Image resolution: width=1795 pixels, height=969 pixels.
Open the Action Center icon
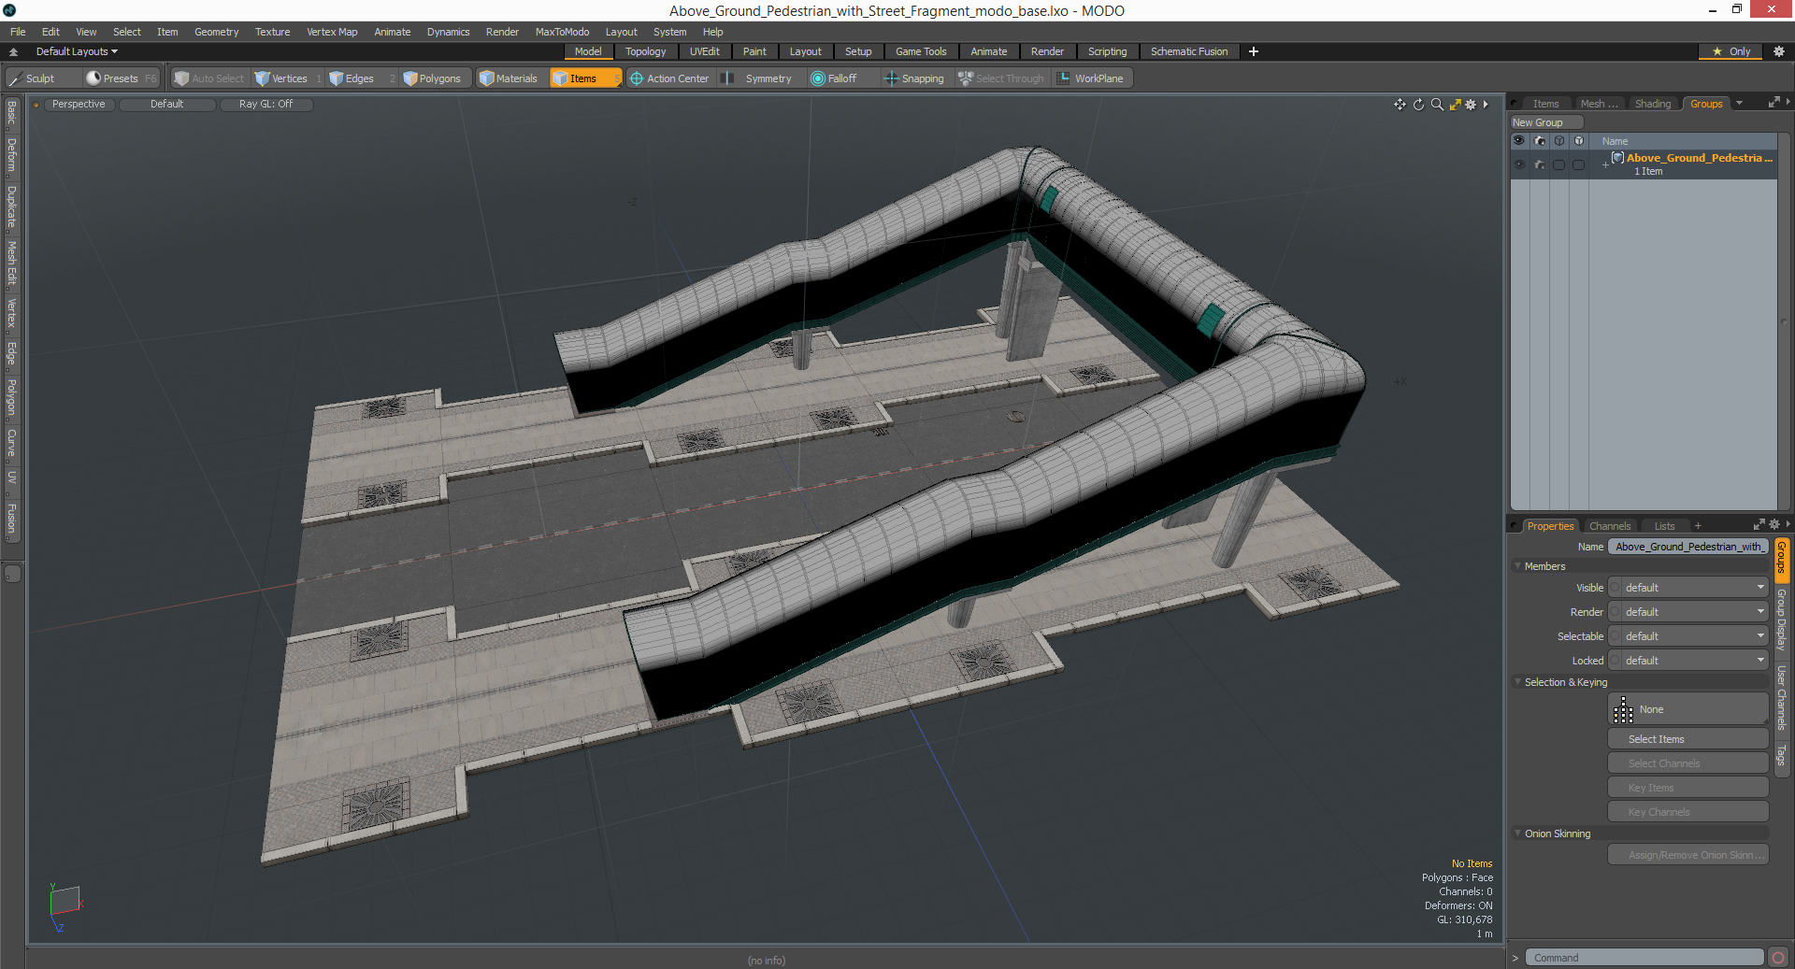(x=637, y=78)
